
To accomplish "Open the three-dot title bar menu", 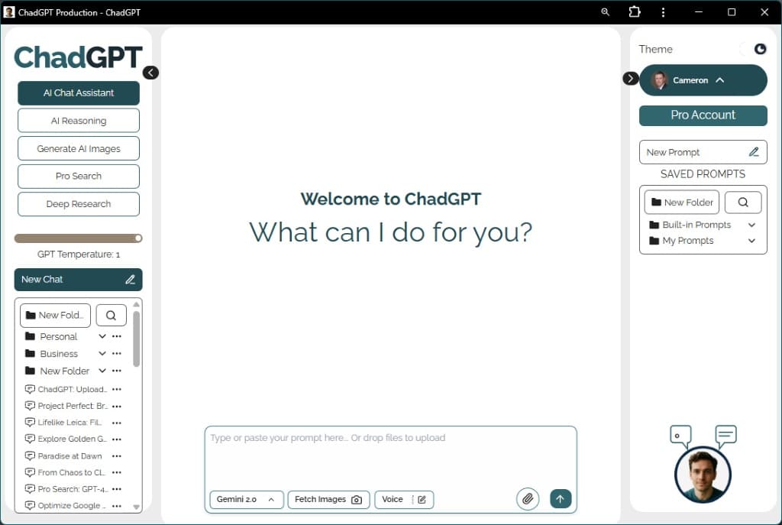I will 663,12.
